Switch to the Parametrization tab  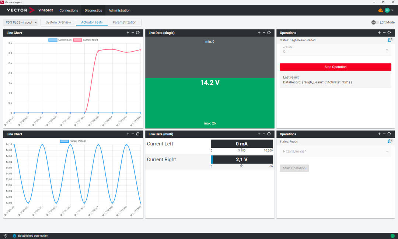(x=125, y=22)
